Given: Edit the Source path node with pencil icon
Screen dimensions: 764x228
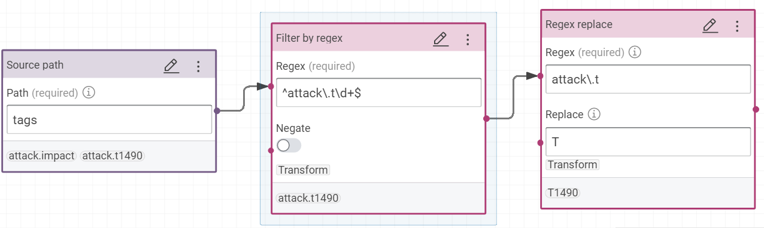Looking at the screenshot, I should [171, 66].
